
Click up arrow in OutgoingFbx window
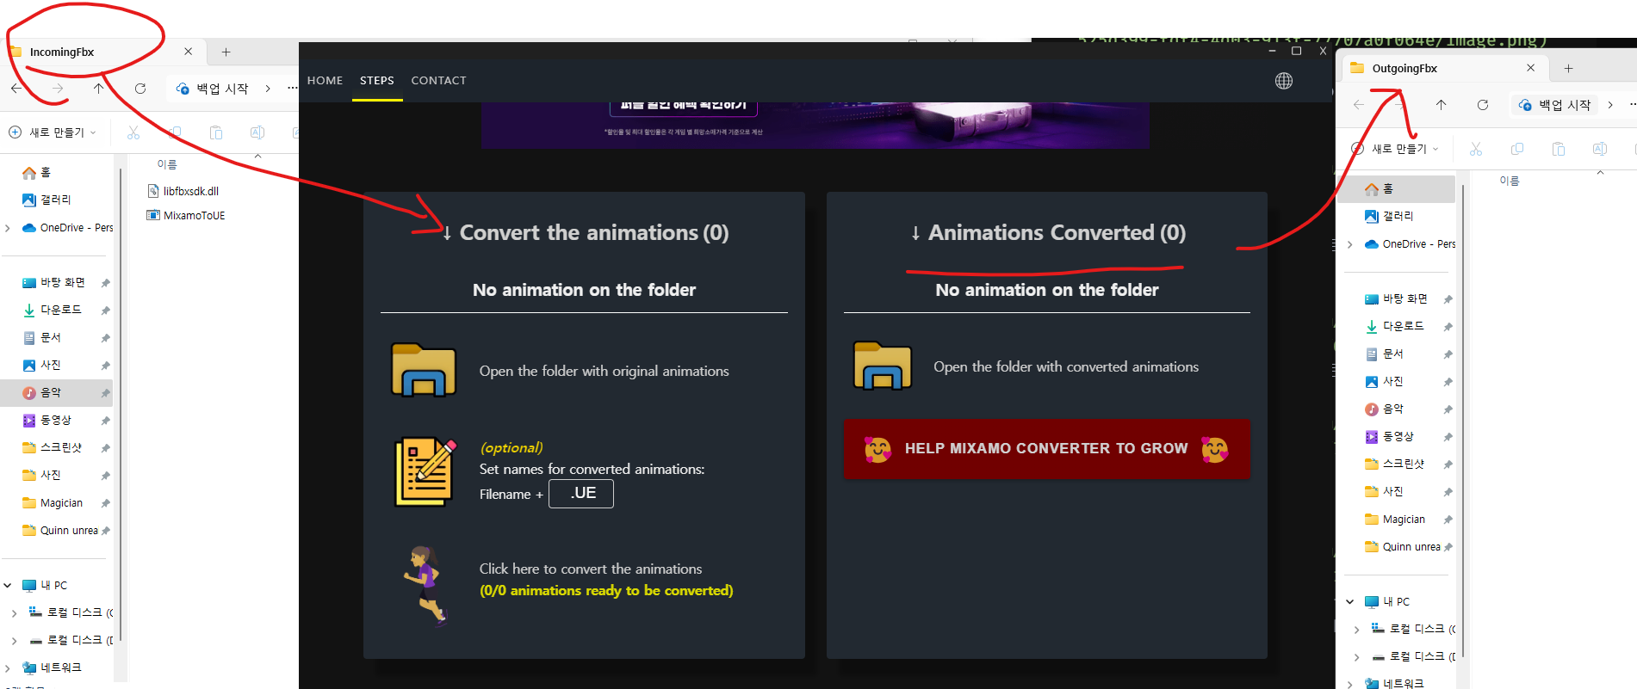point(1441,104)
